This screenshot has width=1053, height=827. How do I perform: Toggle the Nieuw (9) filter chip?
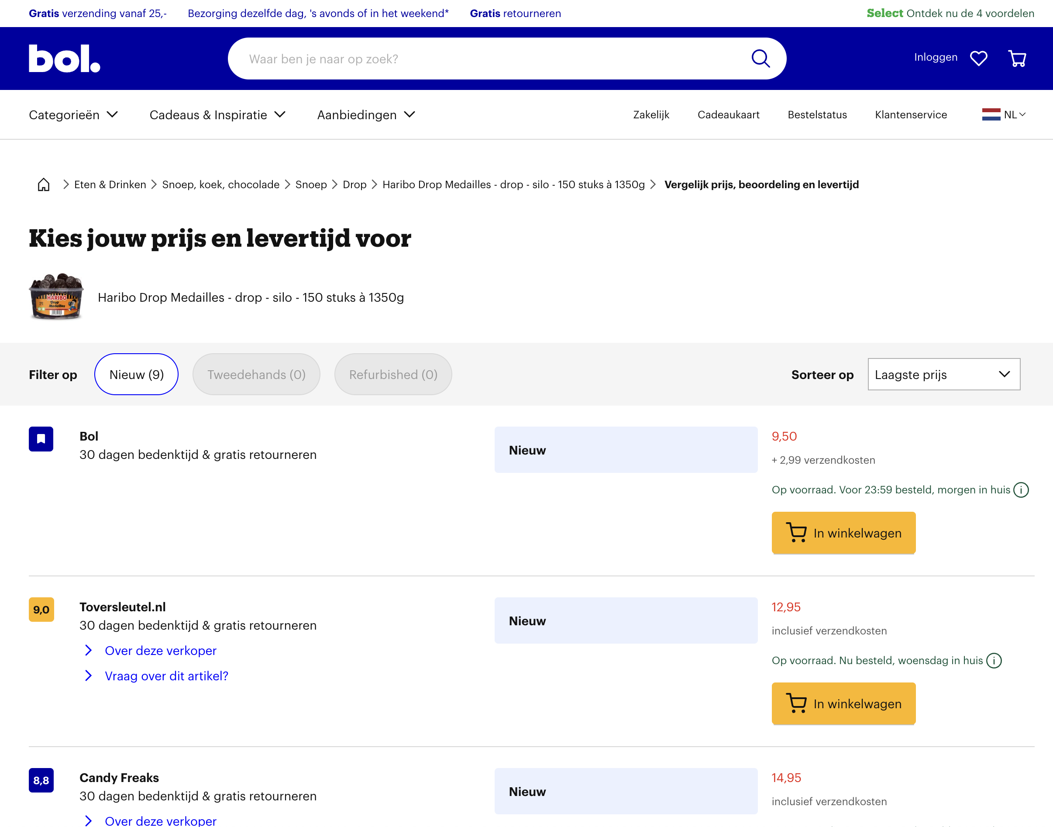click(136, 374)
